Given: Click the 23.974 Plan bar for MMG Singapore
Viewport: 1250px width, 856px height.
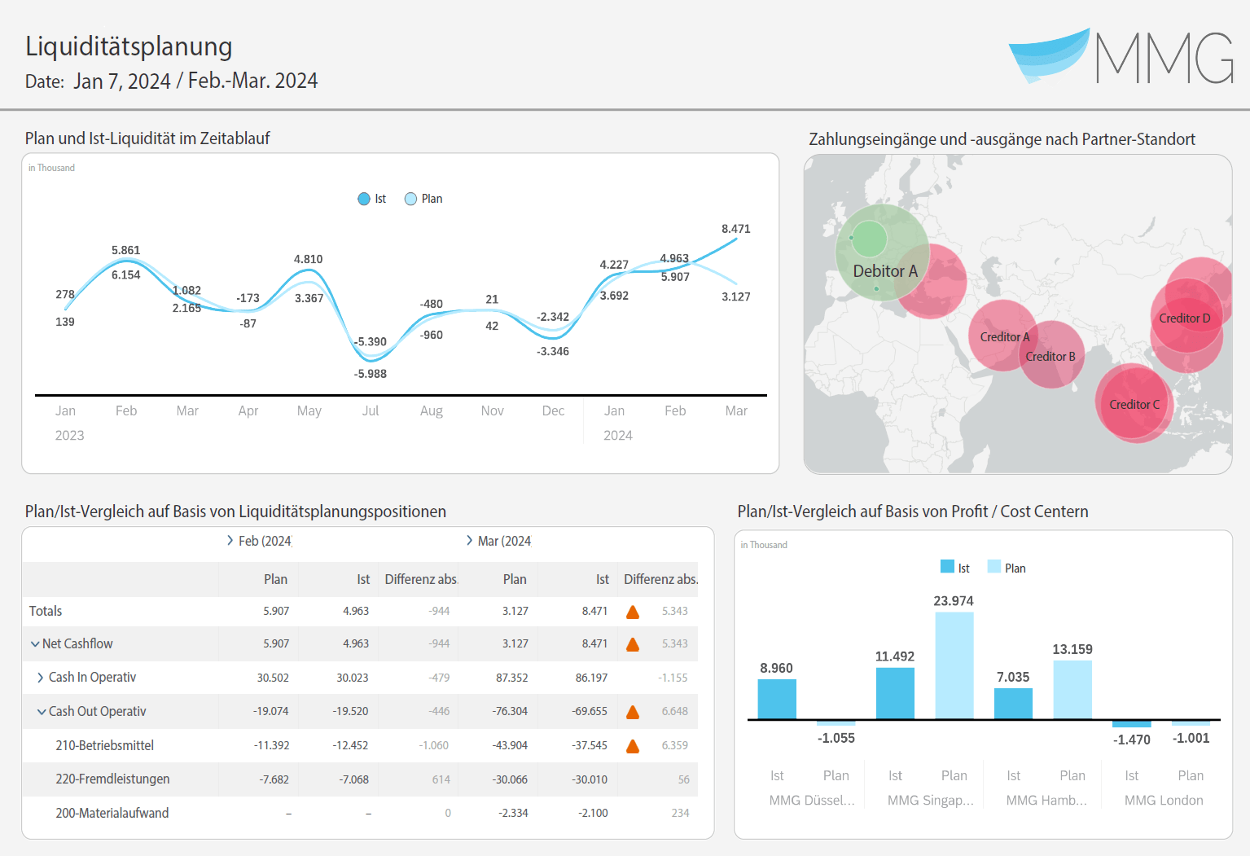Looking at the screenshot, I should 954,665.
